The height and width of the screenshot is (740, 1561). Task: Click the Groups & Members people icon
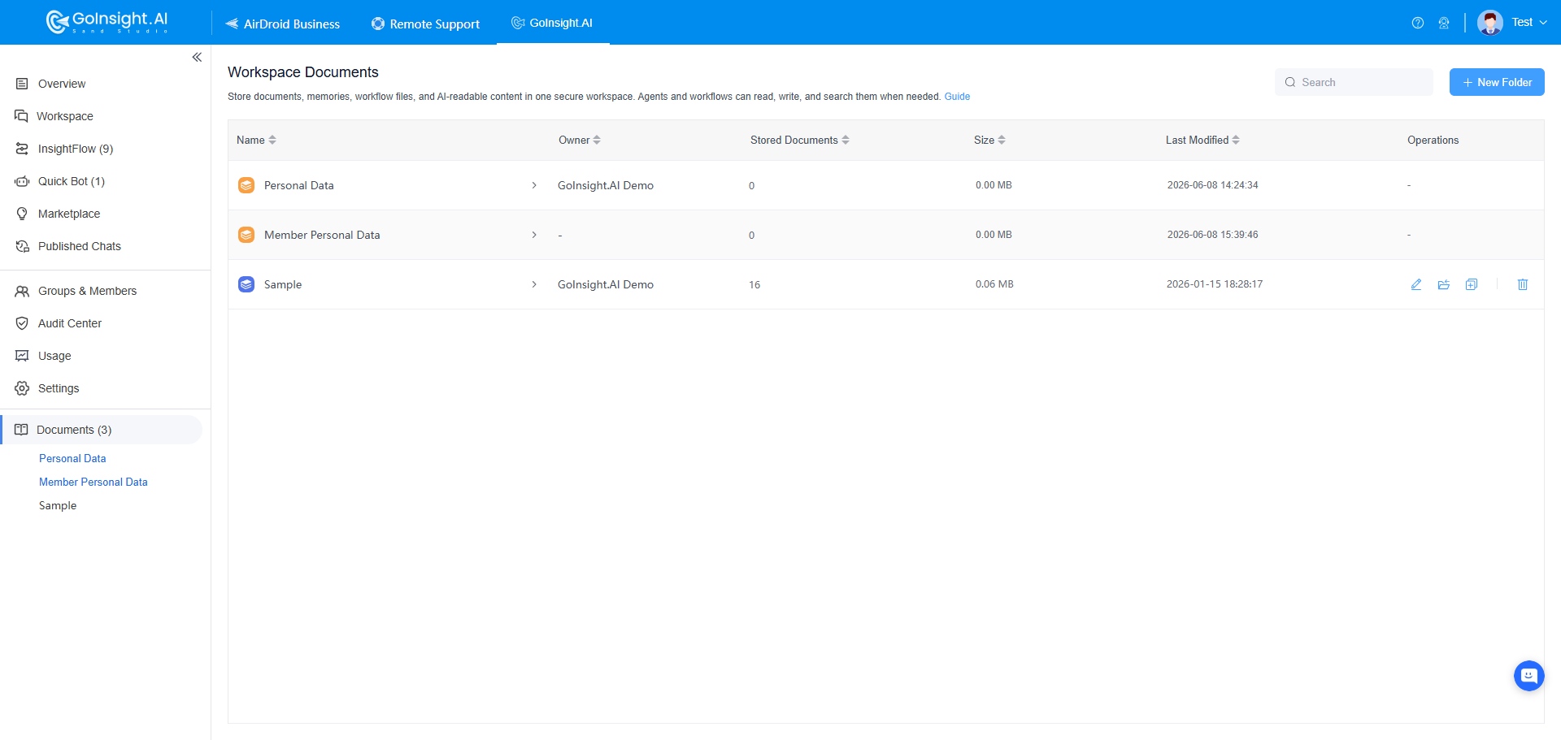(22, 291)
